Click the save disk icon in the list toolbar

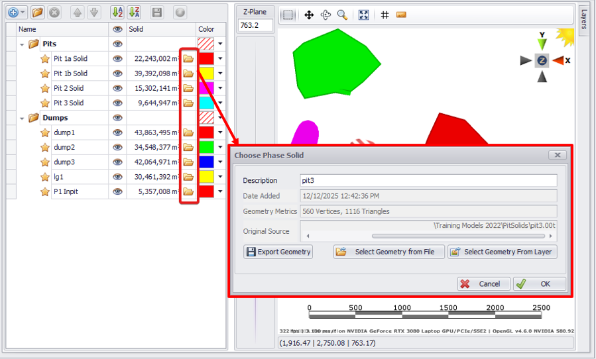[x=157, y=13]
